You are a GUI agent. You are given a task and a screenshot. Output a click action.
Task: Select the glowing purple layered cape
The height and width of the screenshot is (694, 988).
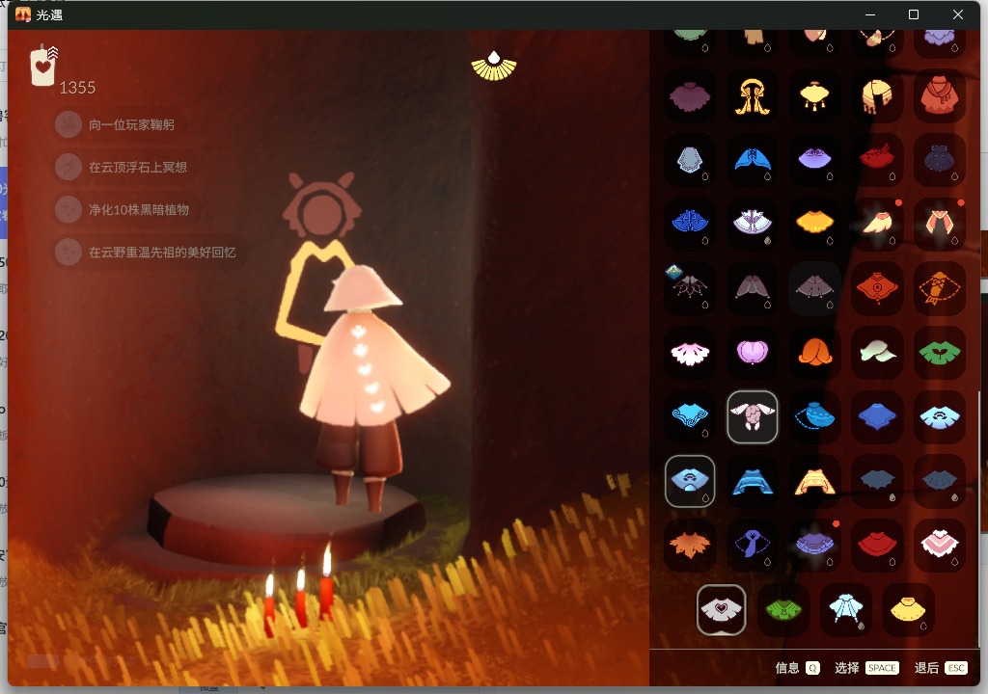(x=813, y=544)
